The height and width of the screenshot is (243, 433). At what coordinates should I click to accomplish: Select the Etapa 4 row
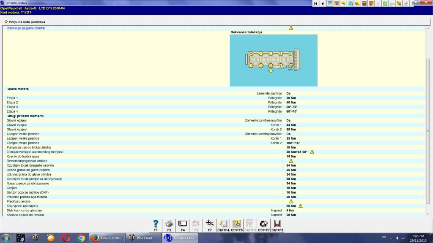[214, 111]
